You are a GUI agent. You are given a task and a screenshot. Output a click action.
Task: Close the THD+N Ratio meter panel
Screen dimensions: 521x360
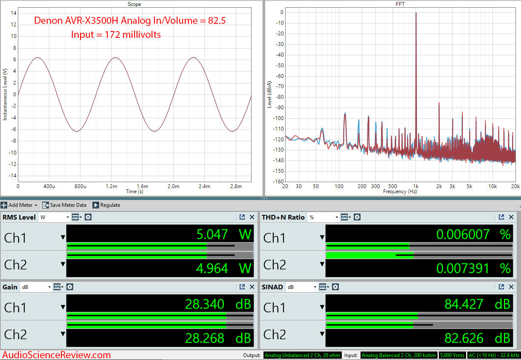click(x=511, y=217)
